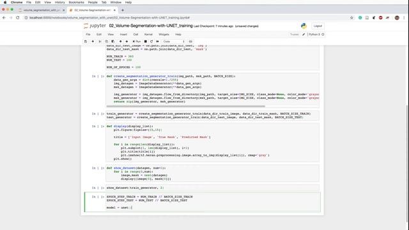This screenshot has height=230, width=409.
Task: Click the Python logo icon
Action: coord(304,26)
